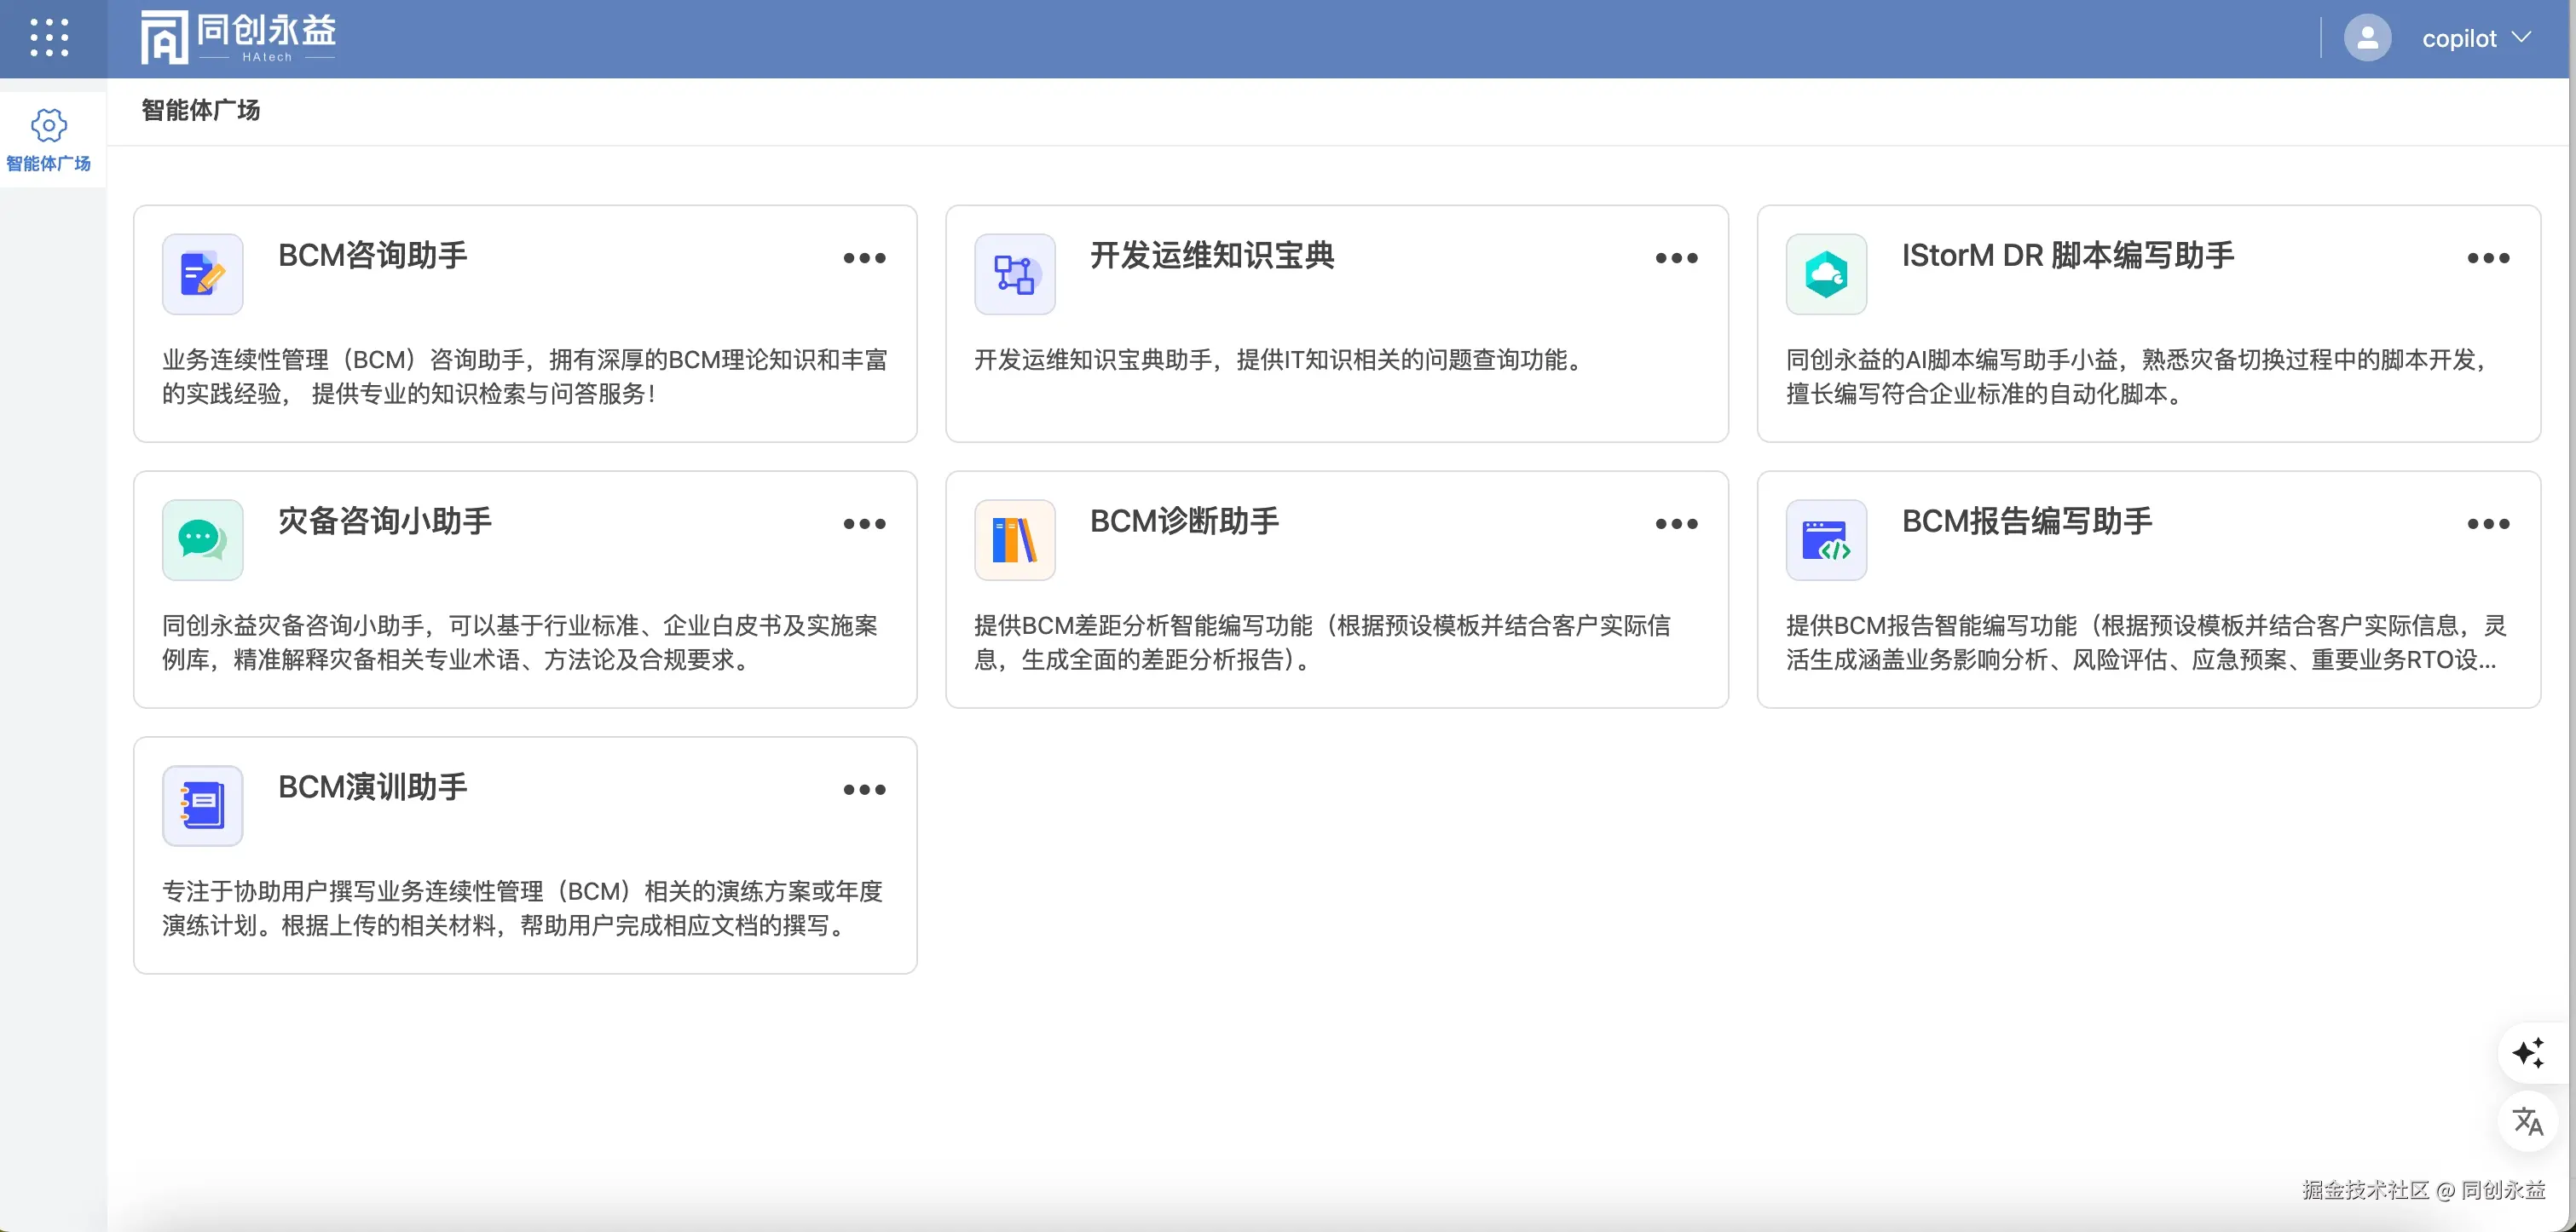Click the IStorM DR cloud hexagon icon

tap(1826, 273)
